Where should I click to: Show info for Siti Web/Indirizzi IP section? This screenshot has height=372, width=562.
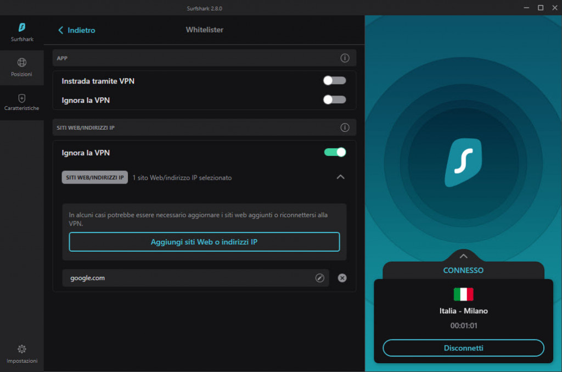pos(345,127)
